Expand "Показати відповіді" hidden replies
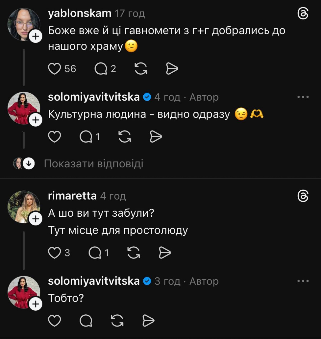This screenshot has width=321, height=339. click(x=93, y=164)
